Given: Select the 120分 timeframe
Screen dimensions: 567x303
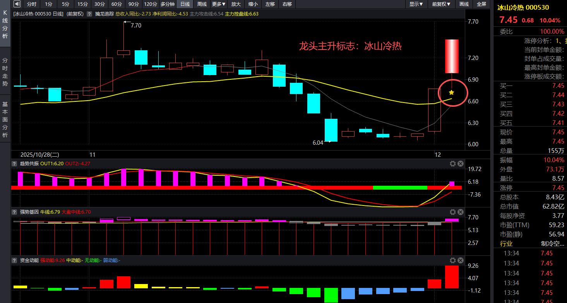Looking at the screenshot, I should [x=151, y=4].
